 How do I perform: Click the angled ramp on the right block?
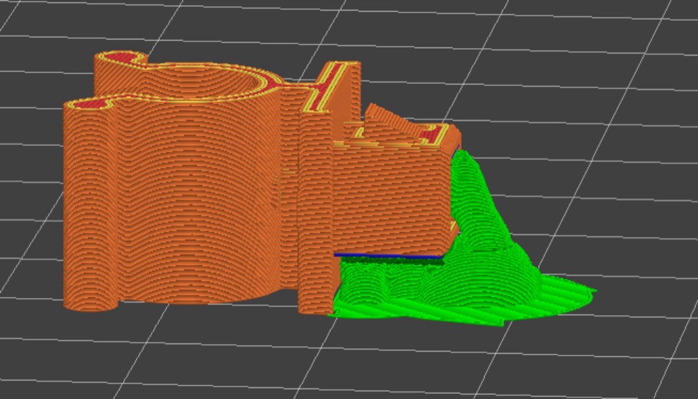(x=392, y=121)
